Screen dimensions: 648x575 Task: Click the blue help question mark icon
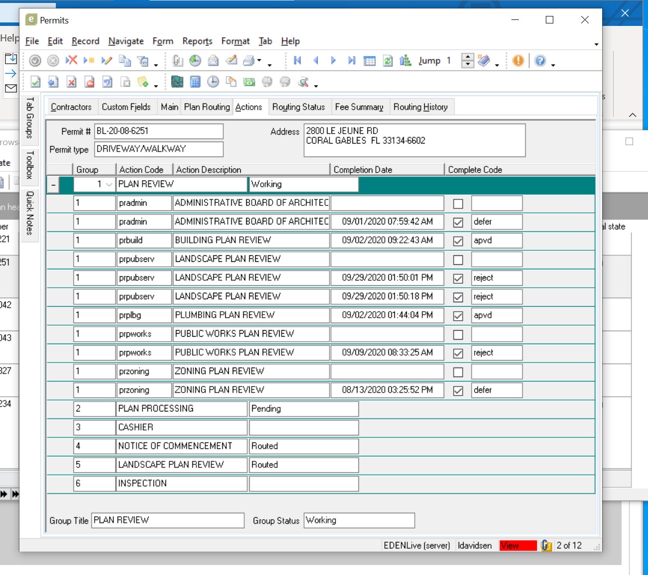(x=540, y=61)
